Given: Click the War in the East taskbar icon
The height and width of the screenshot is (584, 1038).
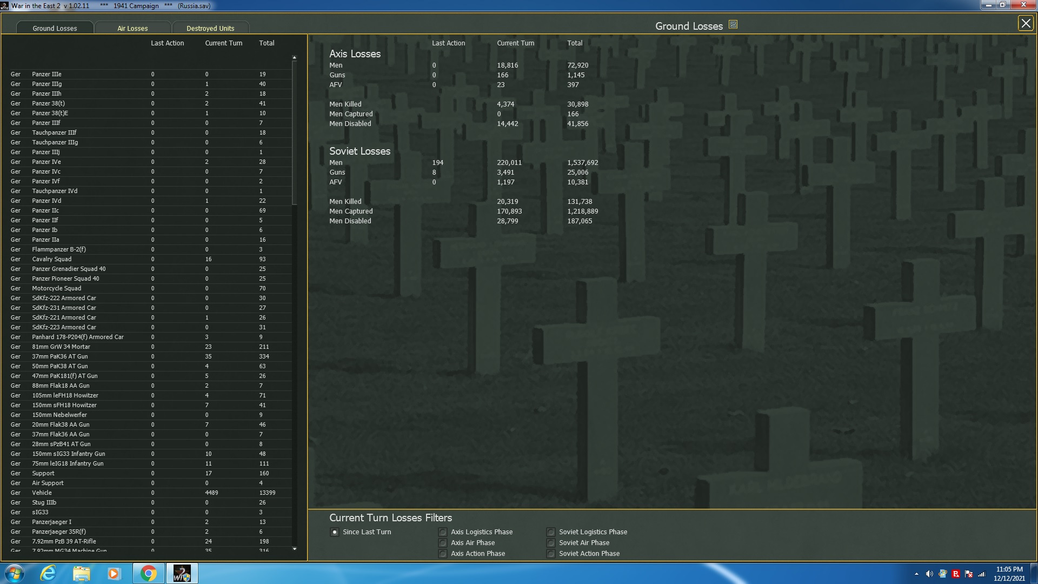Looking at the screenshot, I should [182, 573].
